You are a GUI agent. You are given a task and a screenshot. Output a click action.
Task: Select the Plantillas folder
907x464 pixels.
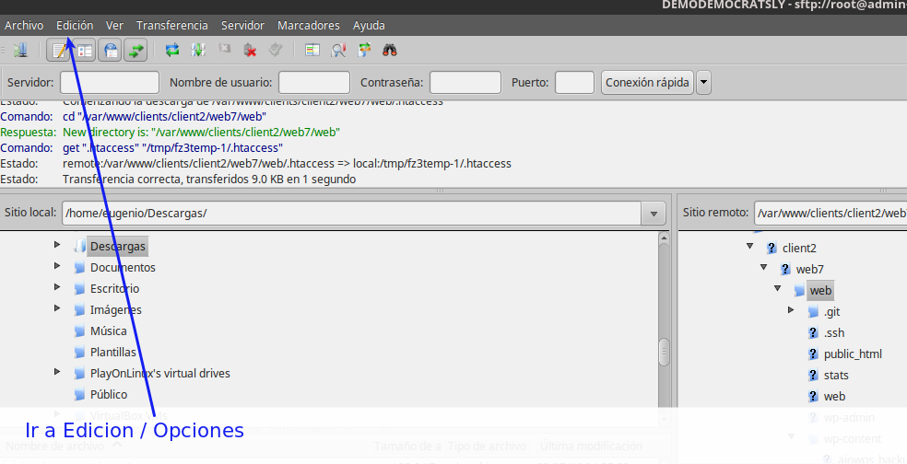[113, 352]
